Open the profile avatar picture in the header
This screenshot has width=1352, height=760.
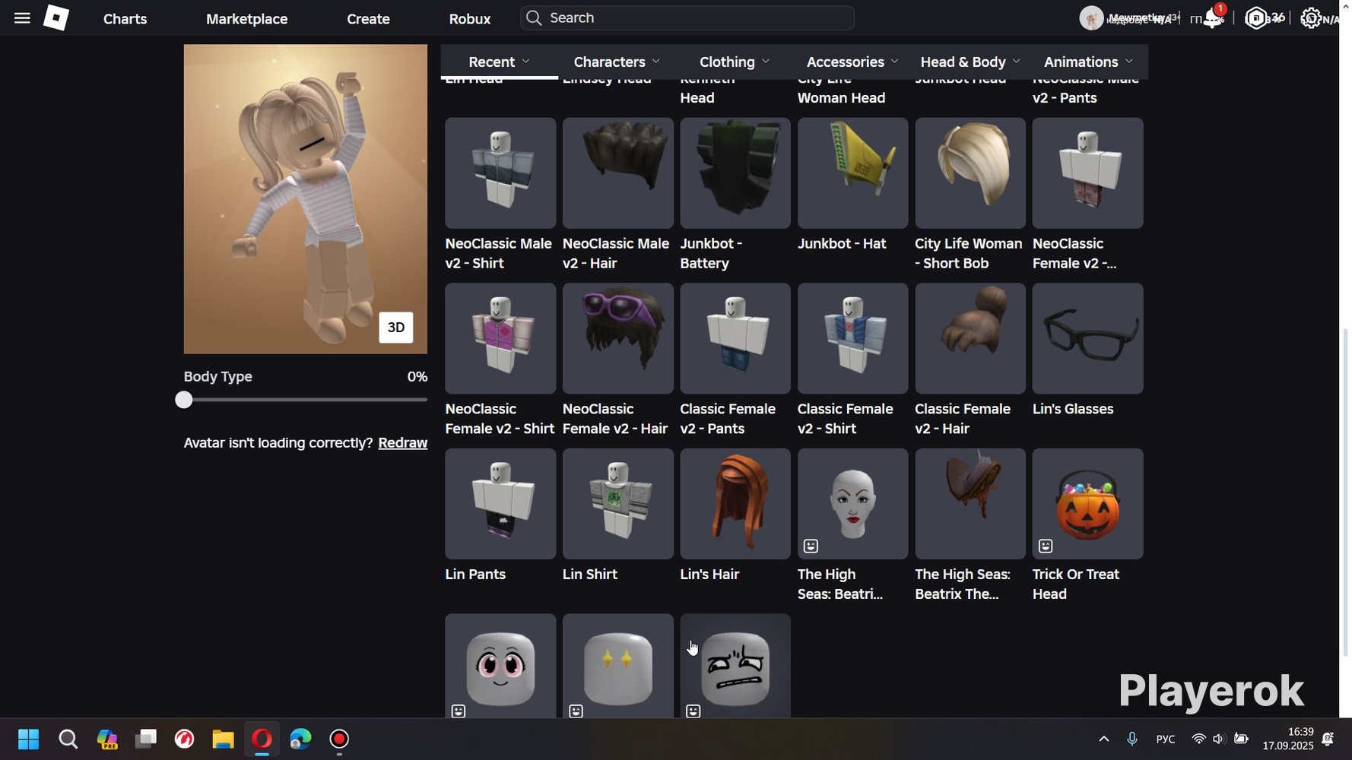(x=1091, y=18)
